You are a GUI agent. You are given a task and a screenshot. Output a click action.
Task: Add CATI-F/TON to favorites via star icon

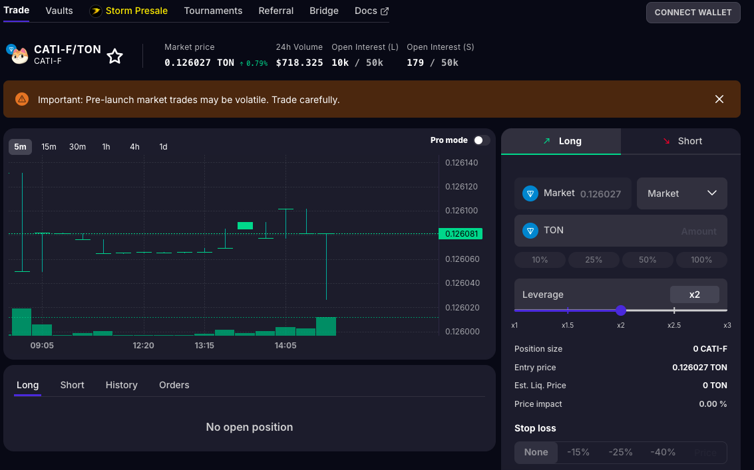114,57
